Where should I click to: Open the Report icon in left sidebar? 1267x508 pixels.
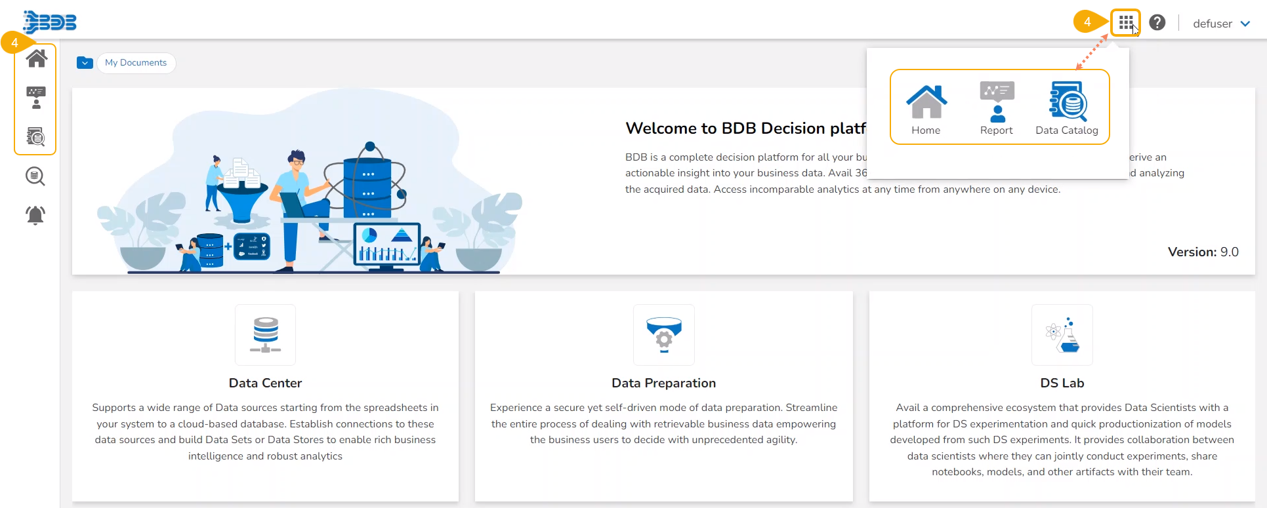pyautogui.click(x=36, y=98)
